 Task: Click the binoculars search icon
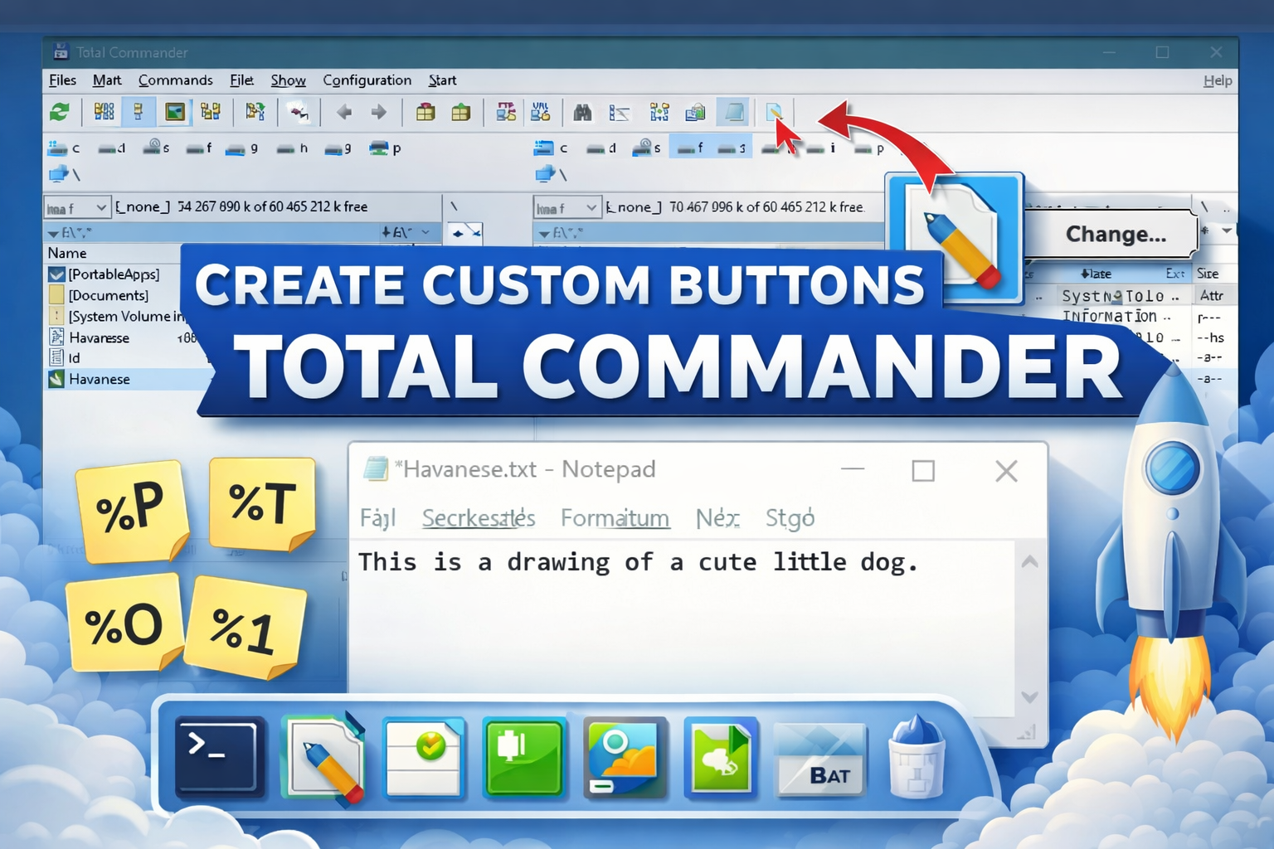click(x=582, y=112)
